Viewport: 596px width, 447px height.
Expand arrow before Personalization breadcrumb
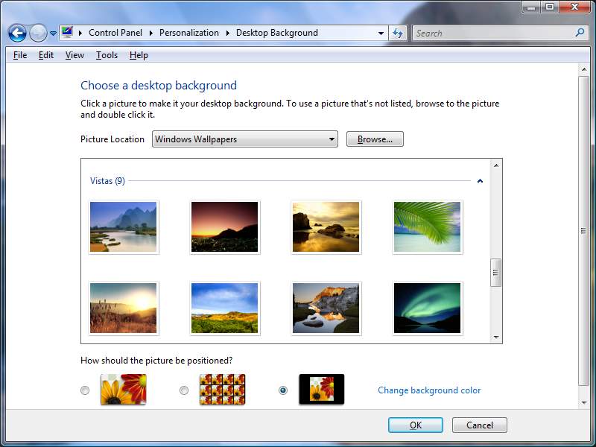click(x=151, y=33)
